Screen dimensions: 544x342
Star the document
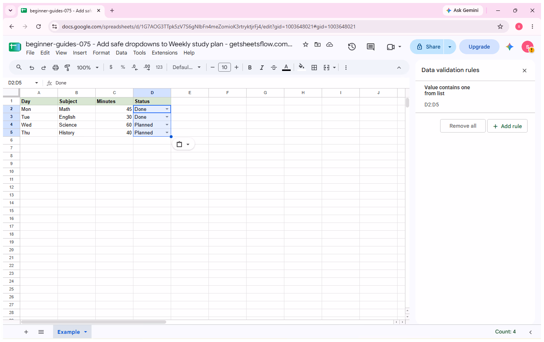(x=306, y=44)
